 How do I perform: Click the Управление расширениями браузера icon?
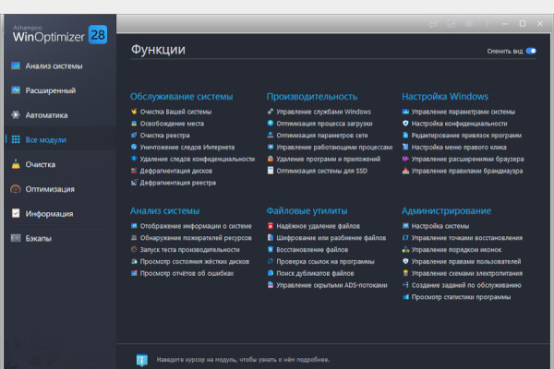point(405,159)
